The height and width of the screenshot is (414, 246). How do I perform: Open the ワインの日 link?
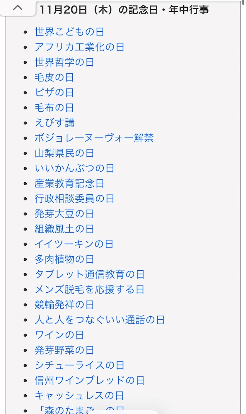59,335
